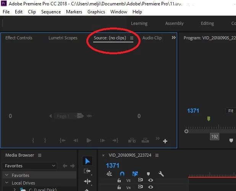Open Timeline Display Settings wrench
Viewport: 236px width, 191px height.
161,174
